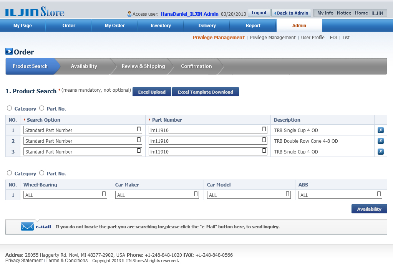Click row 1 description TRB Single Cup 4 OD
Viewport: 393px width, 269px height.
296,130
